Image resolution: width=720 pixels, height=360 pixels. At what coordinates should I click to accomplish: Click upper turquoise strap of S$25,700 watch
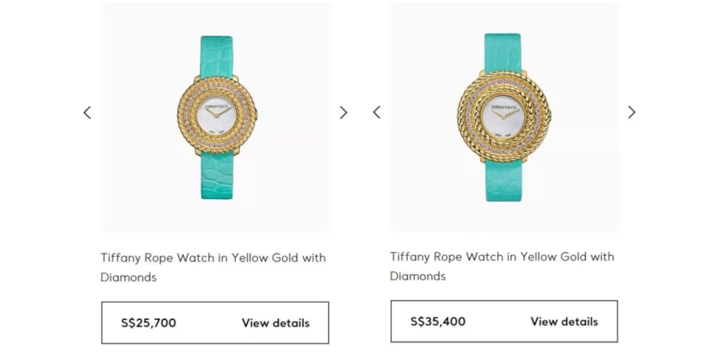(216, 56)
